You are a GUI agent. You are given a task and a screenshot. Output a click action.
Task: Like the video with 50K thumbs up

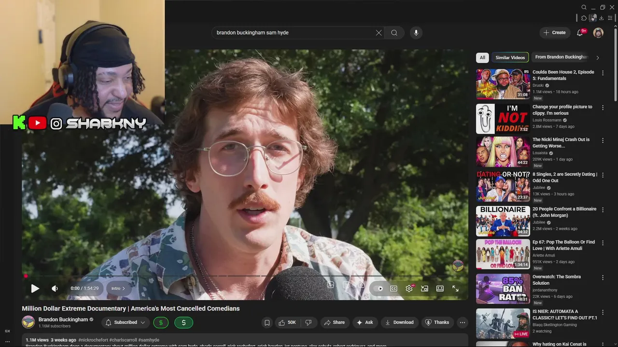click(x=287, y=322)
